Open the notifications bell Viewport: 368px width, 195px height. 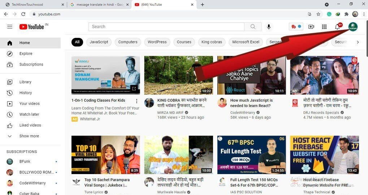(338, 26)
